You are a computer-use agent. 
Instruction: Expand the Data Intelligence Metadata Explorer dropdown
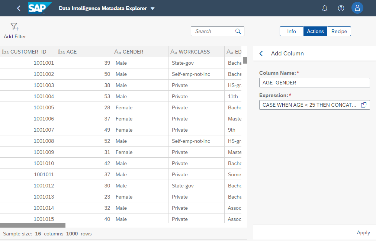[152, 9]
